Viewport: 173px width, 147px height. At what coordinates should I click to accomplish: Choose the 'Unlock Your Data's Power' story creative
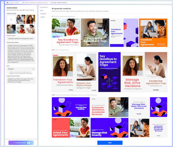coord(86,72)
